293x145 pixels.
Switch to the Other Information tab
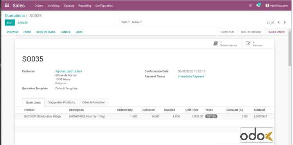[94, 102]
